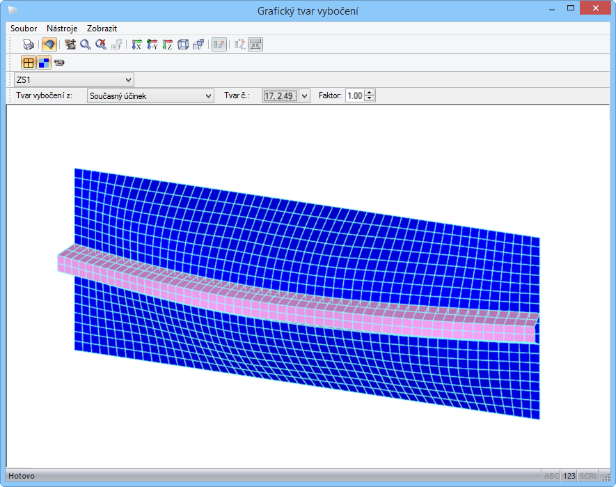Screen dimensions: 616x487
Task: Activate the zoom magnifier tool
Action: [x=85, y=44]
